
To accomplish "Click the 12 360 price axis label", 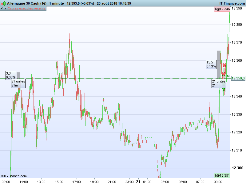I will click(x=237, y=60).
